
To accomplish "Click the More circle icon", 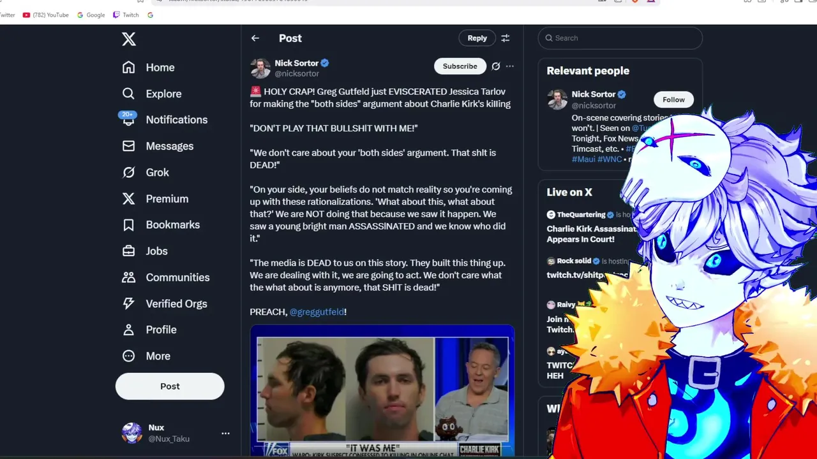I will click(129, 356).
